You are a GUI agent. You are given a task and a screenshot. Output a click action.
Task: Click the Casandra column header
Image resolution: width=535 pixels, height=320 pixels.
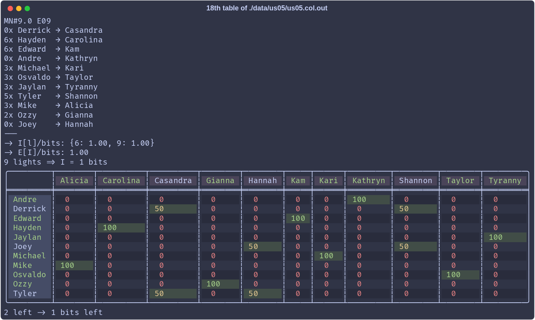pyautogui.click(x=173, y=180)
